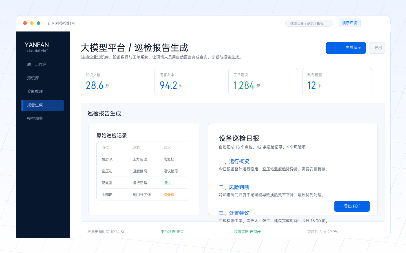Click the 延凡科技控制台 window title
Screen dimensions: 406x253
click(61, 23)
